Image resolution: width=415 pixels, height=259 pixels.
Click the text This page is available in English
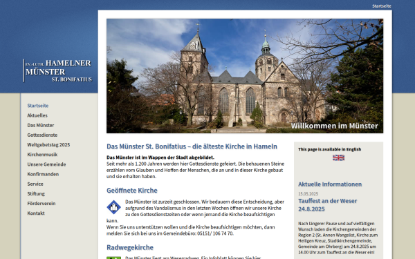pos(329,149)
